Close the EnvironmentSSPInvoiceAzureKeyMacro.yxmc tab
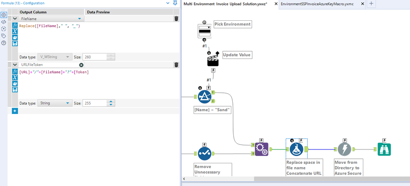 (362, 4)
